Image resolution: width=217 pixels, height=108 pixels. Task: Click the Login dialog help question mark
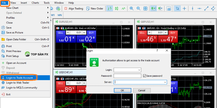click(157, 50)
